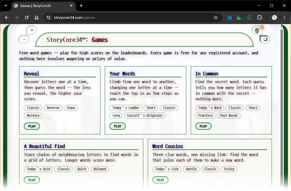This screenshot has width=291, height=191.
Task: Bookmark this page with the star
Action: tap(215, 17)
